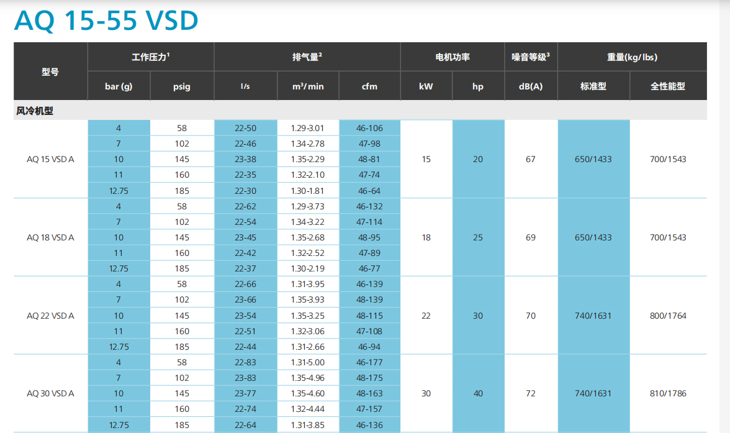Click the 排气量 header cell

(307, 57)
